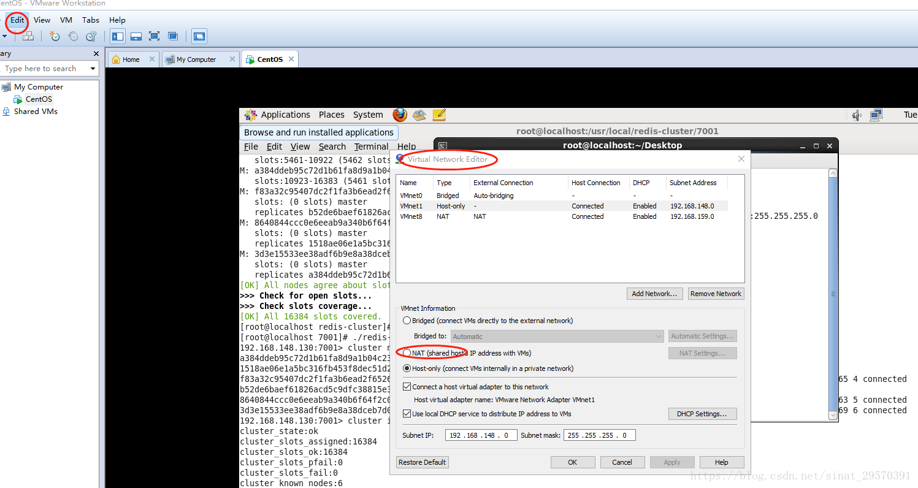918x488 pixels.
Task: Click the Subnet IP input field
Action: 481,435
